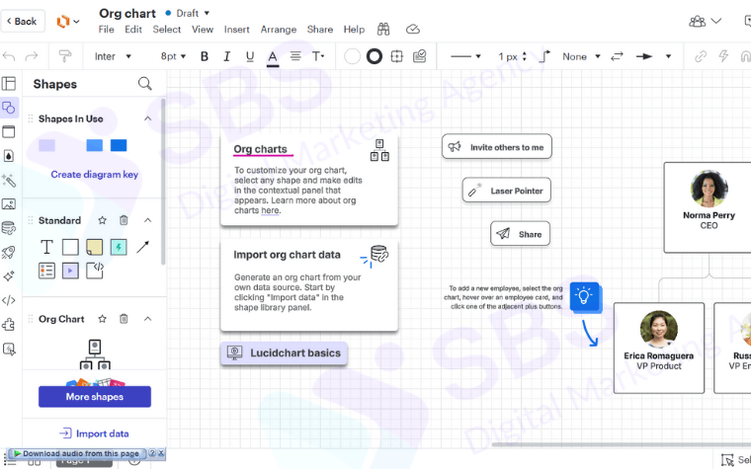Image resolution: width=751 pixels, height=469 pixels.
Task: Open the Arrange menu
Action: pyautogui.click(x=279, y=30)
